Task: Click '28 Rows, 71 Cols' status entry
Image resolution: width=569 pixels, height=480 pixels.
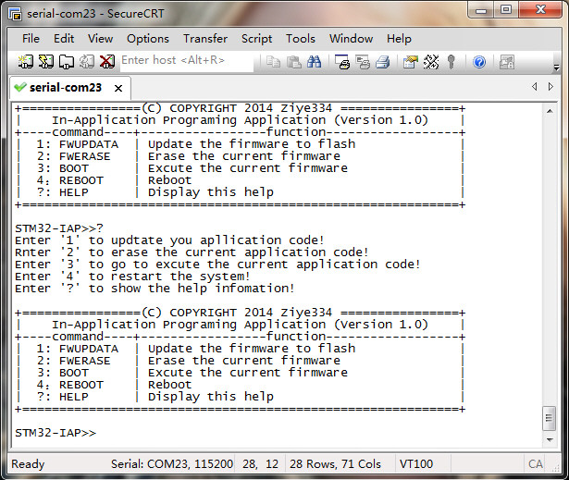Action: click(x=335, y=463)
